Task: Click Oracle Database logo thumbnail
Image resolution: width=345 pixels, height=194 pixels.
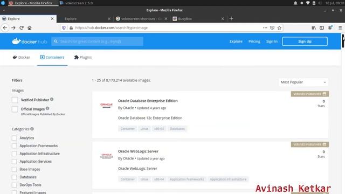Action: 107,106
